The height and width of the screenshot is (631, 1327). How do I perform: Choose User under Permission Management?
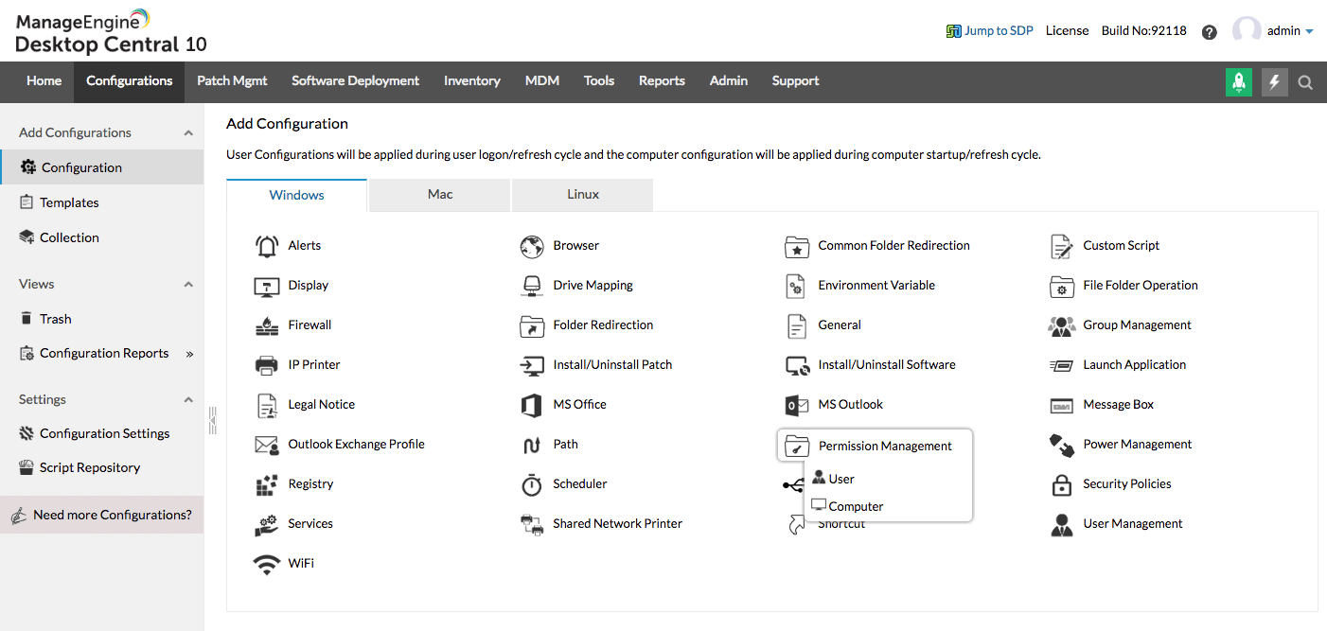click(x=841, y=480)
